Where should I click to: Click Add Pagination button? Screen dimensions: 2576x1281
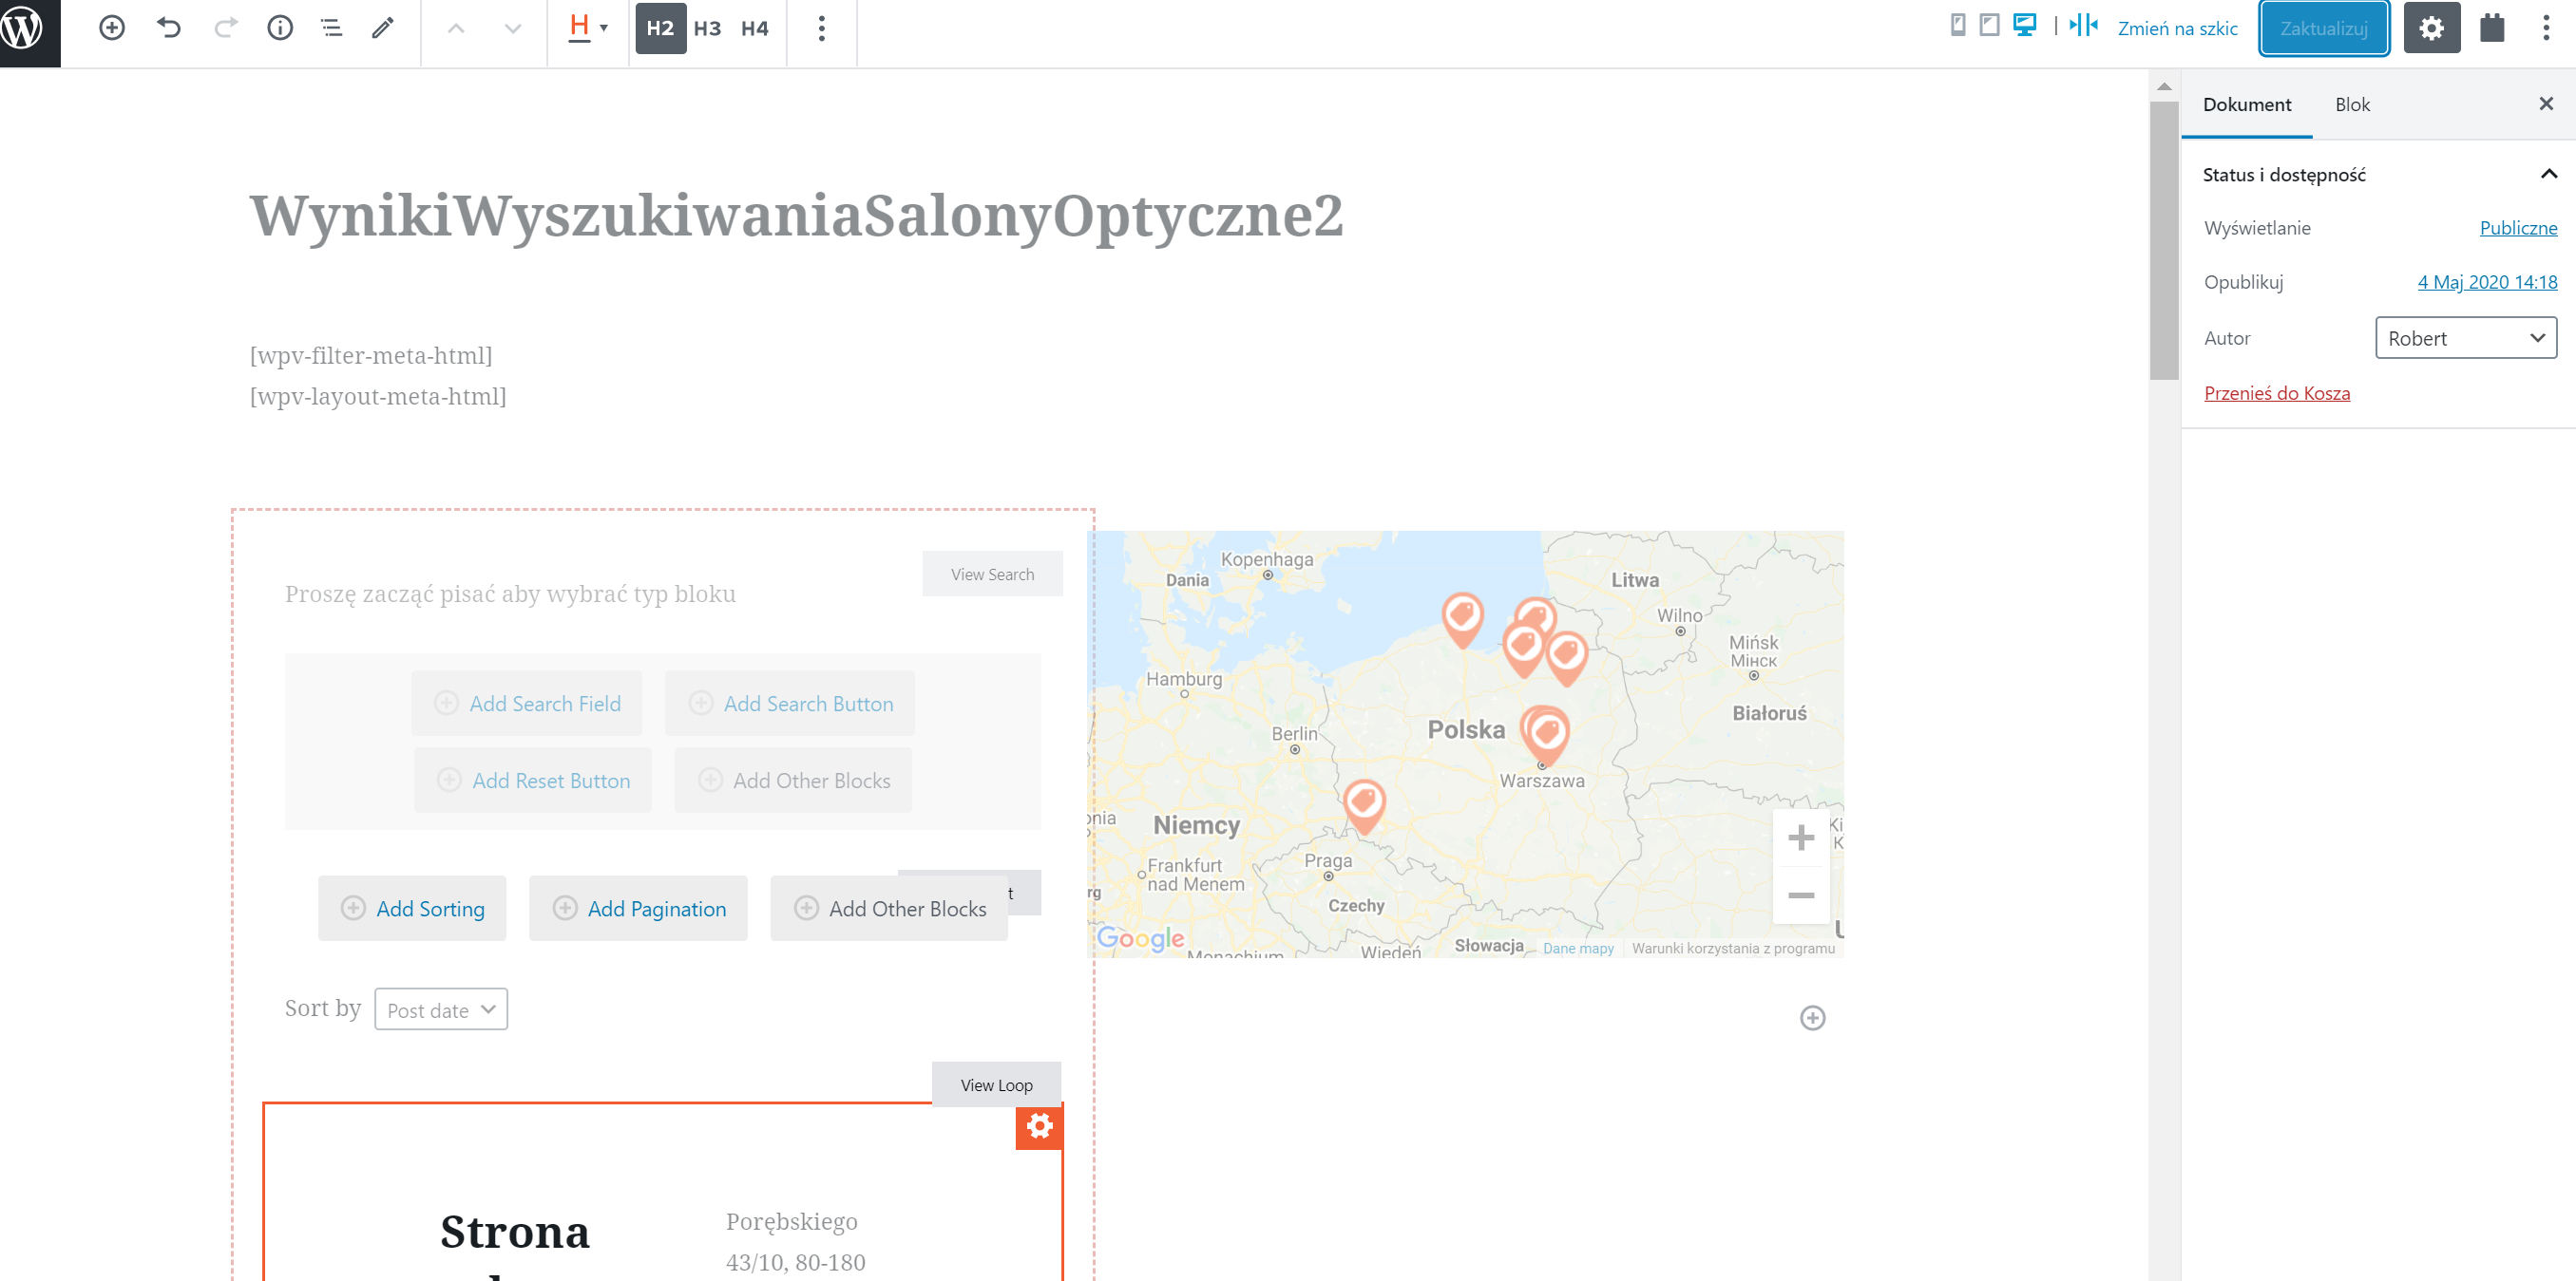[638, 909]
